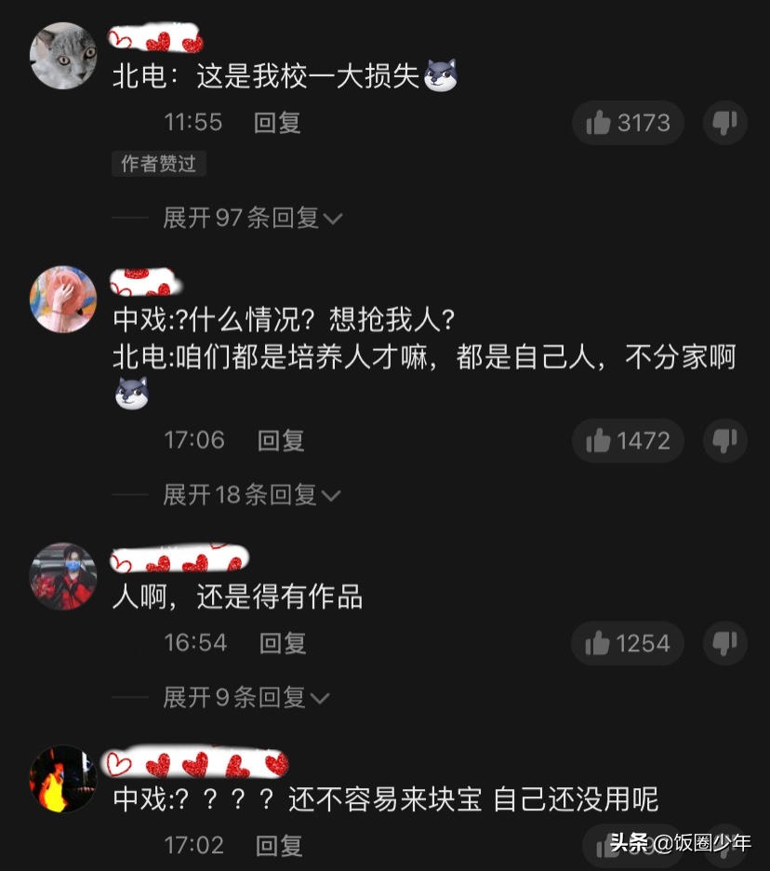Dislike the 11:55 comment
The width and height of the screenshot is (770, 871).
(x=725, y=123)
